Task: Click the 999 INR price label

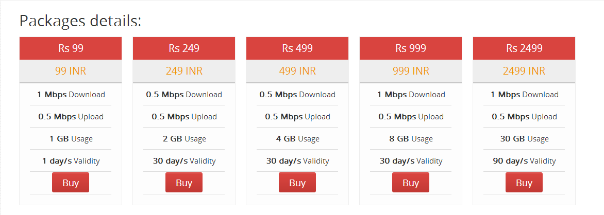Action: [411, 71]
